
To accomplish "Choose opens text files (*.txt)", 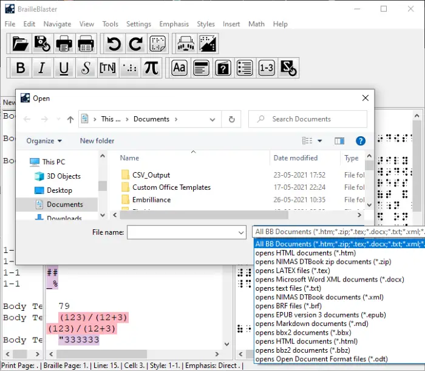I will pos(288,288).
